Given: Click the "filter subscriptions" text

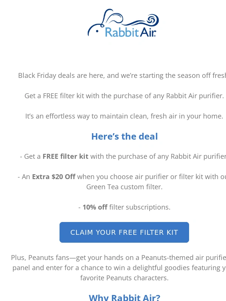Looking at the screenshot, I should 140,207.
